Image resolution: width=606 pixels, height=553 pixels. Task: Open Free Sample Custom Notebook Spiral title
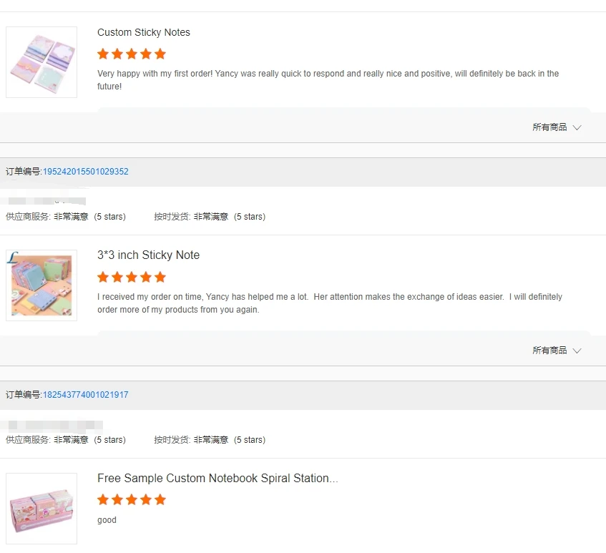(x=218, y=478)
